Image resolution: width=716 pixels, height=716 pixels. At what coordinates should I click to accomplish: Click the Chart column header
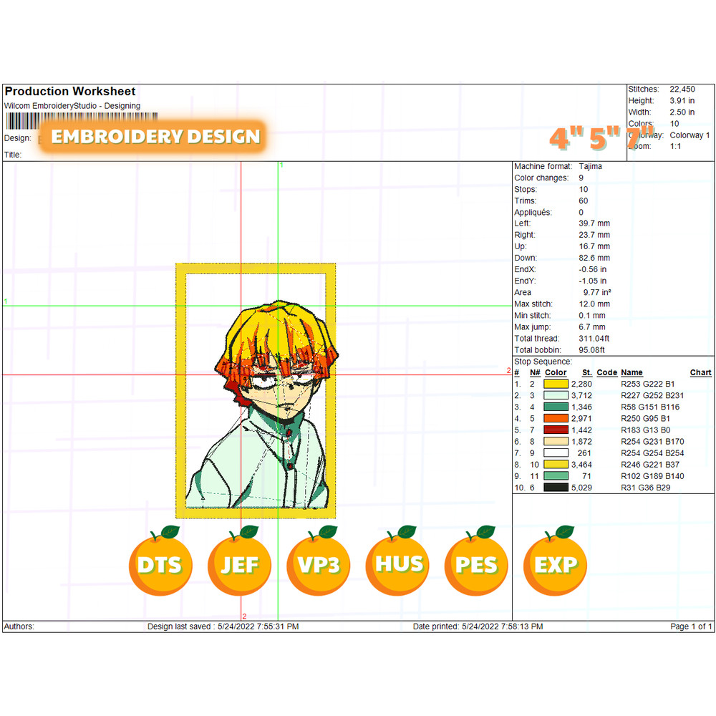(700, 372)
